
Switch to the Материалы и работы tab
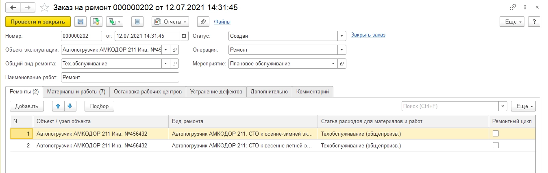point(76,92)
